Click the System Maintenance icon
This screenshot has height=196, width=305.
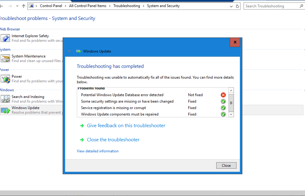5,58
